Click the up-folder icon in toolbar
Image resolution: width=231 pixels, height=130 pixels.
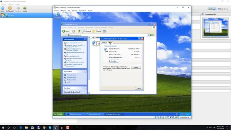(79, 31)
